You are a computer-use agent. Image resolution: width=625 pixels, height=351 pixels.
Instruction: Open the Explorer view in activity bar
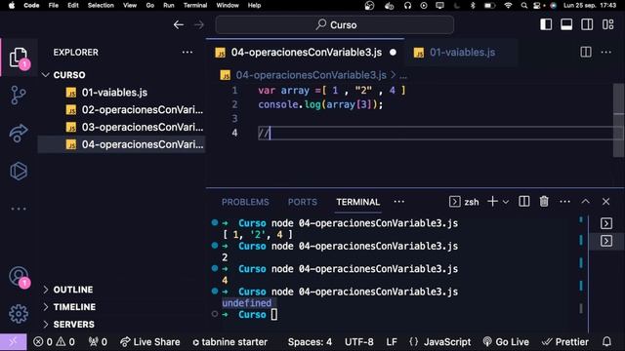tap(19, 58)
